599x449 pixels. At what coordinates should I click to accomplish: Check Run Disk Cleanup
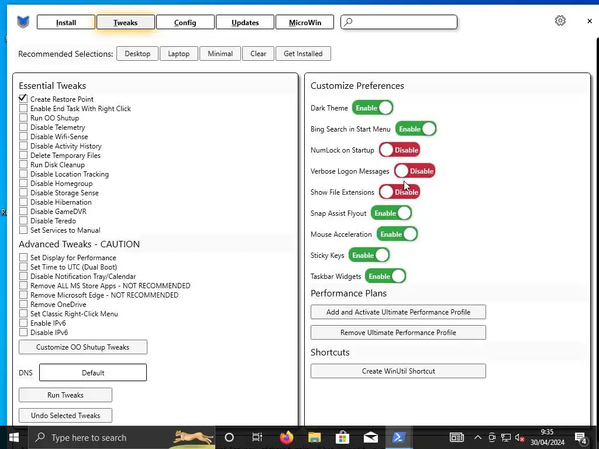(23, 164)
